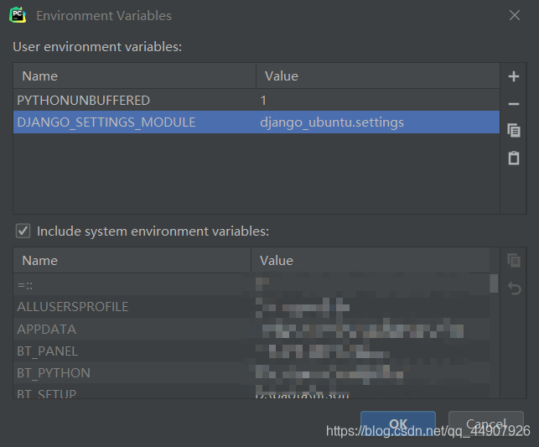Click the copy user variables icon
This screenshot has width=539, height=447.
tap(514, 130)
